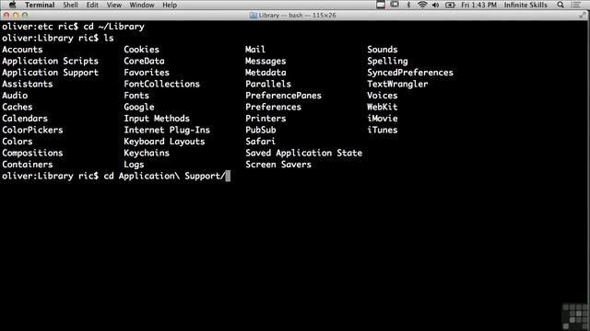
Task: Open Spotlight search magnifier icon
Action: tap(560, 5)
